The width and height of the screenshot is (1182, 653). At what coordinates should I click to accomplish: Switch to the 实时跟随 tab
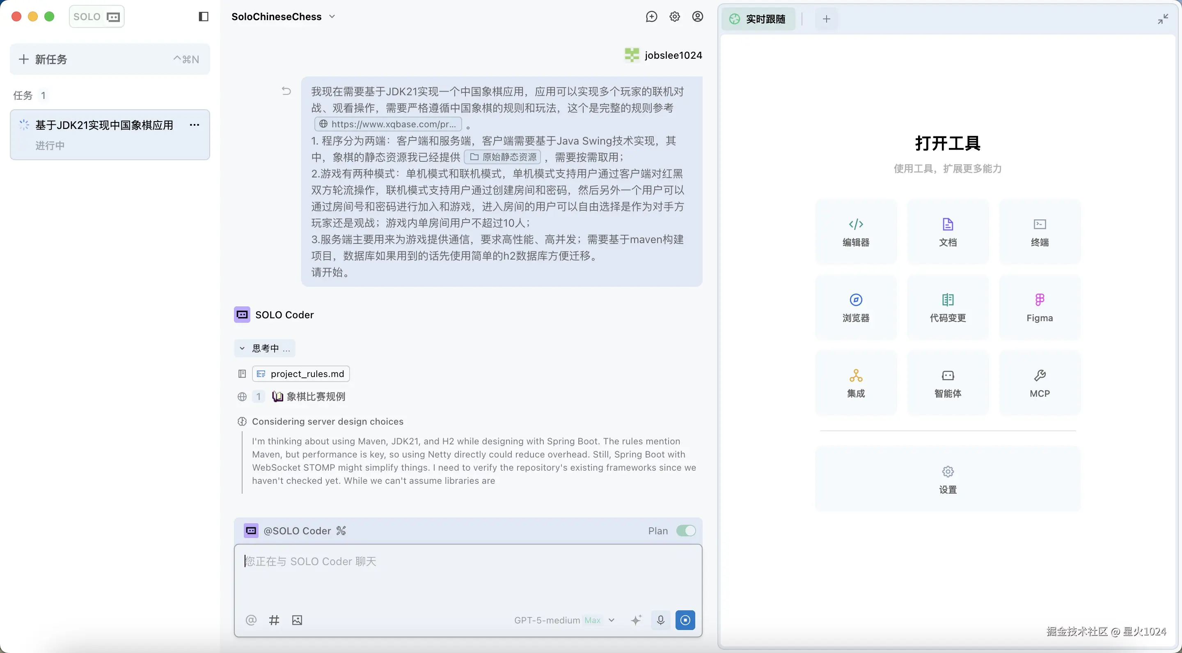point(758,19)
